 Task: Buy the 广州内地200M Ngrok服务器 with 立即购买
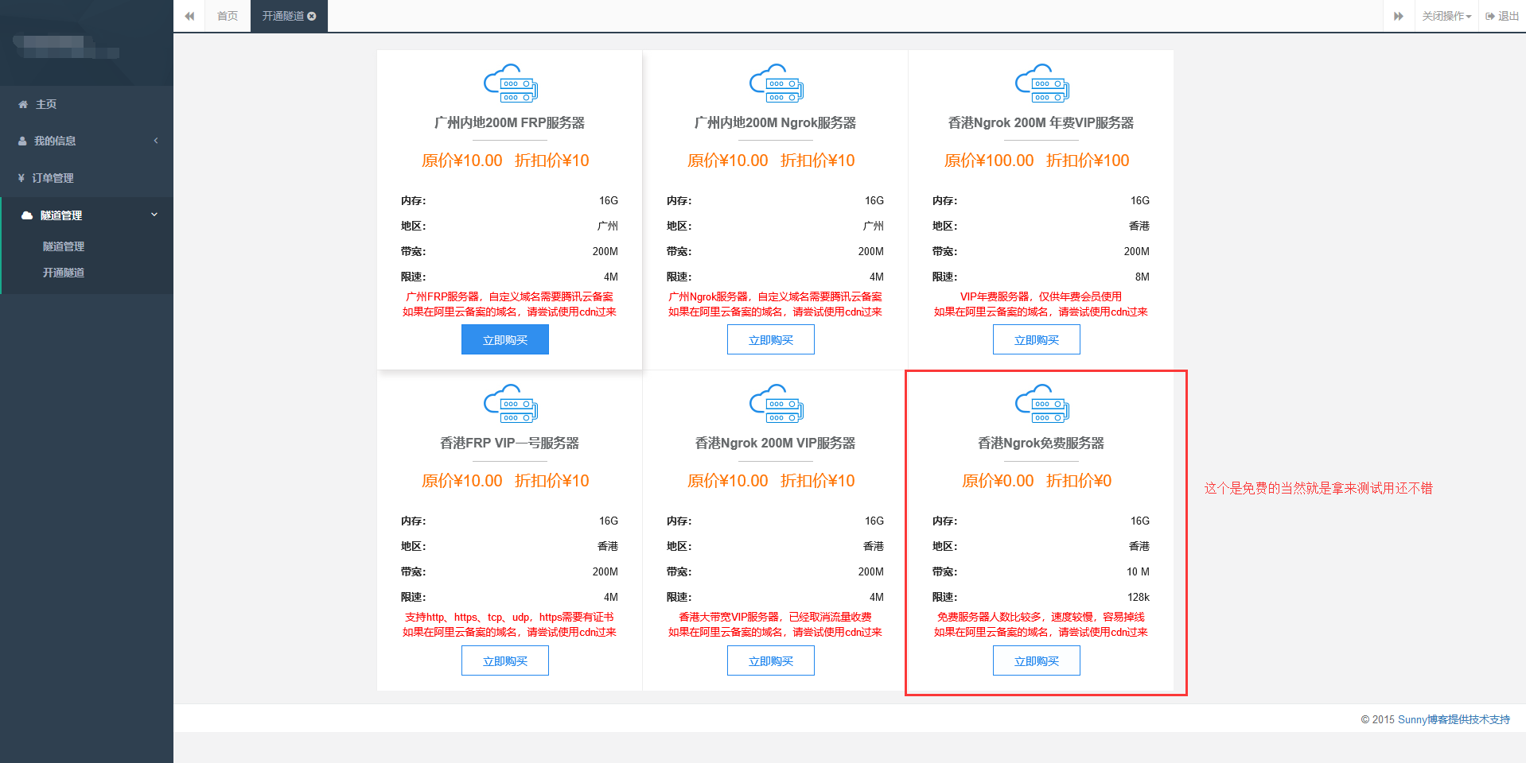click(771, 340)
